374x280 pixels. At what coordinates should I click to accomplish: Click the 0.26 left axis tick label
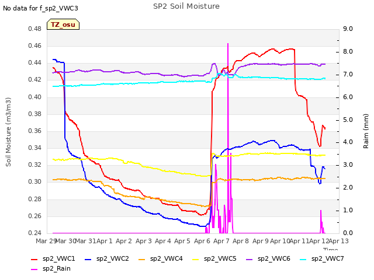coord(35,216)
